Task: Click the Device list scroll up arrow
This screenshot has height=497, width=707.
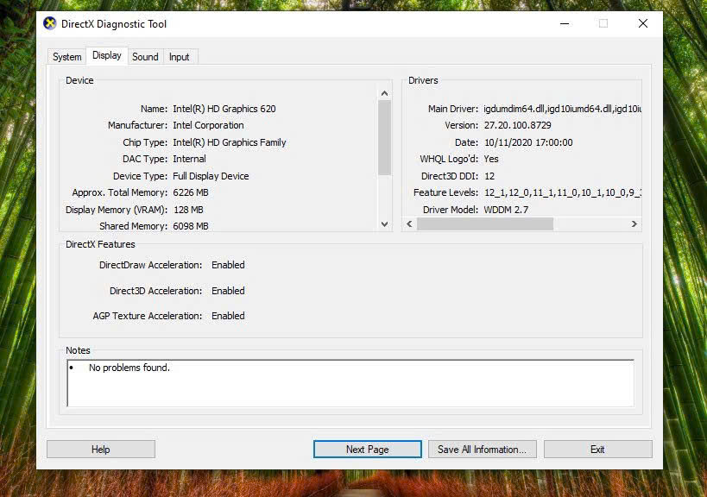Action: pos(385,93)
